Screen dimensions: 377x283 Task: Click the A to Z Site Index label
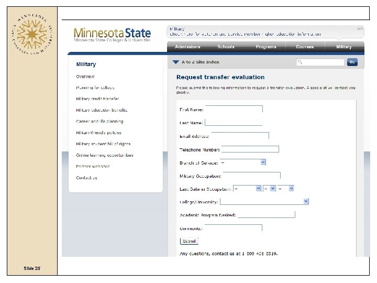201,62
